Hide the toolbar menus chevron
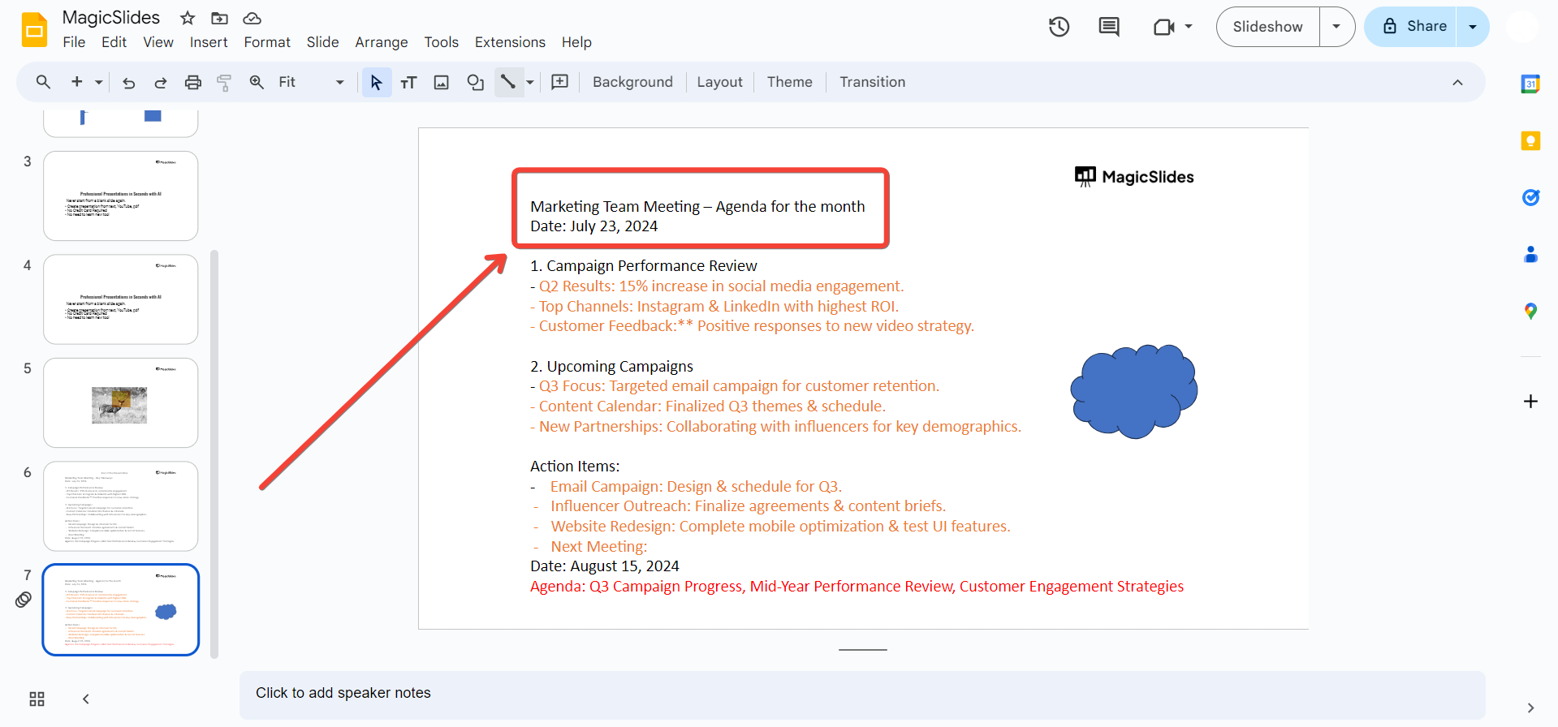The image size is (1558, 727). click(x=1457, y=82)
